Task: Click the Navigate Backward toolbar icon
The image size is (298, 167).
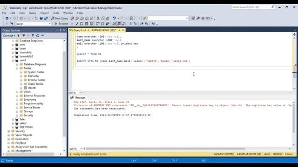Action: pyautogui.click(x=7, y=18)
